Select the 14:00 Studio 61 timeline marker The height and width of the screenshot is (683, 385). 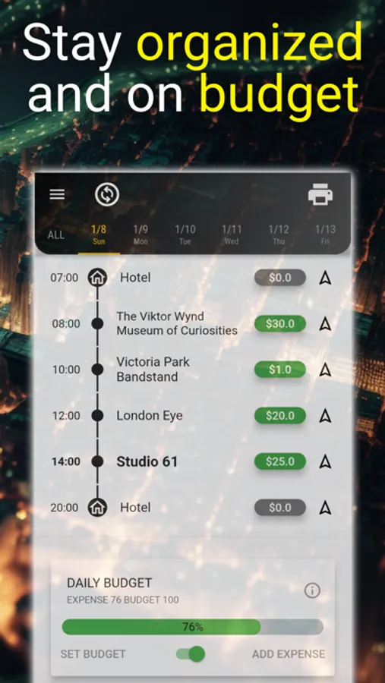pyautogui.click(x=97, y=461)
